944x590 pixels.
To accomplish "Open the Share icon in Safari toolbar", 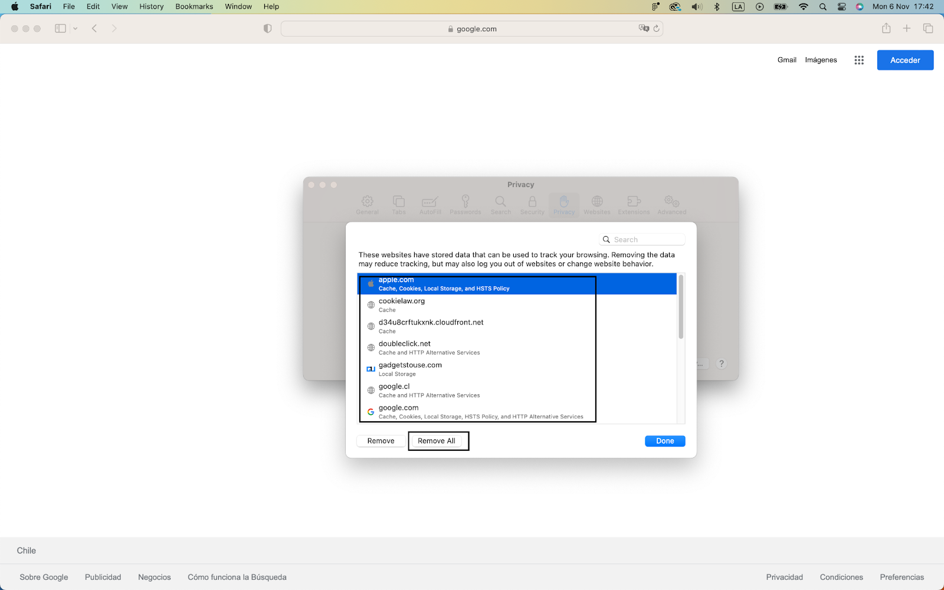I will 886,28.
